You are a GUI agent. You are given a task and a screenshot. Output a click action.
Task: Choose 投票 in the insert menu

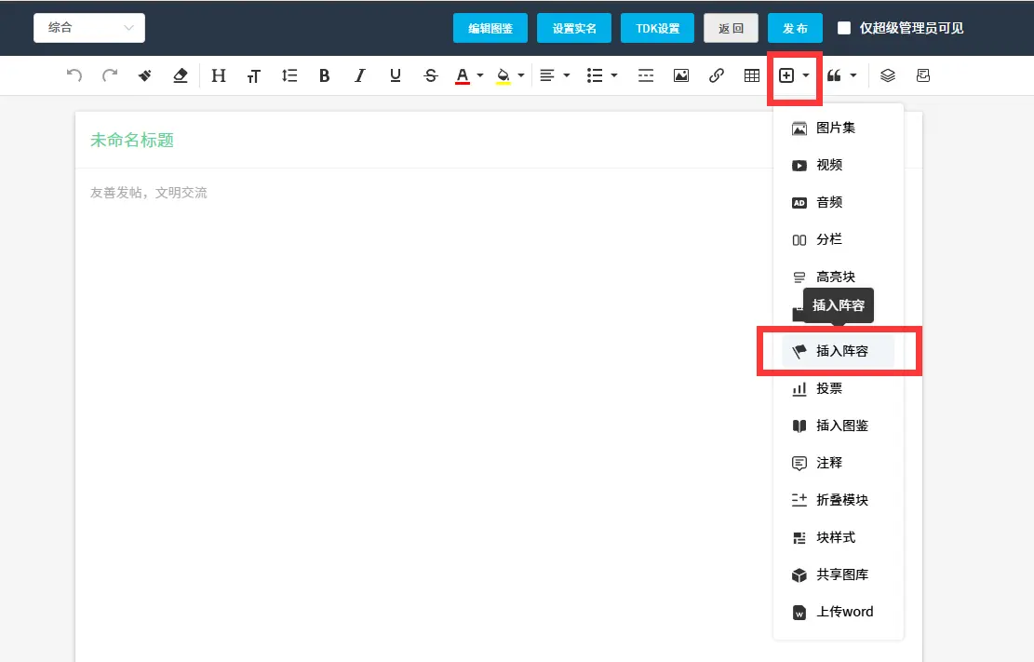point(828,388)
